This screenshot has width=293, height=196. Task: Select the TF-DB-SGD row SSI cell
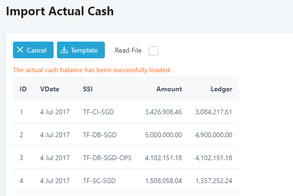click(x=101, y=135)
